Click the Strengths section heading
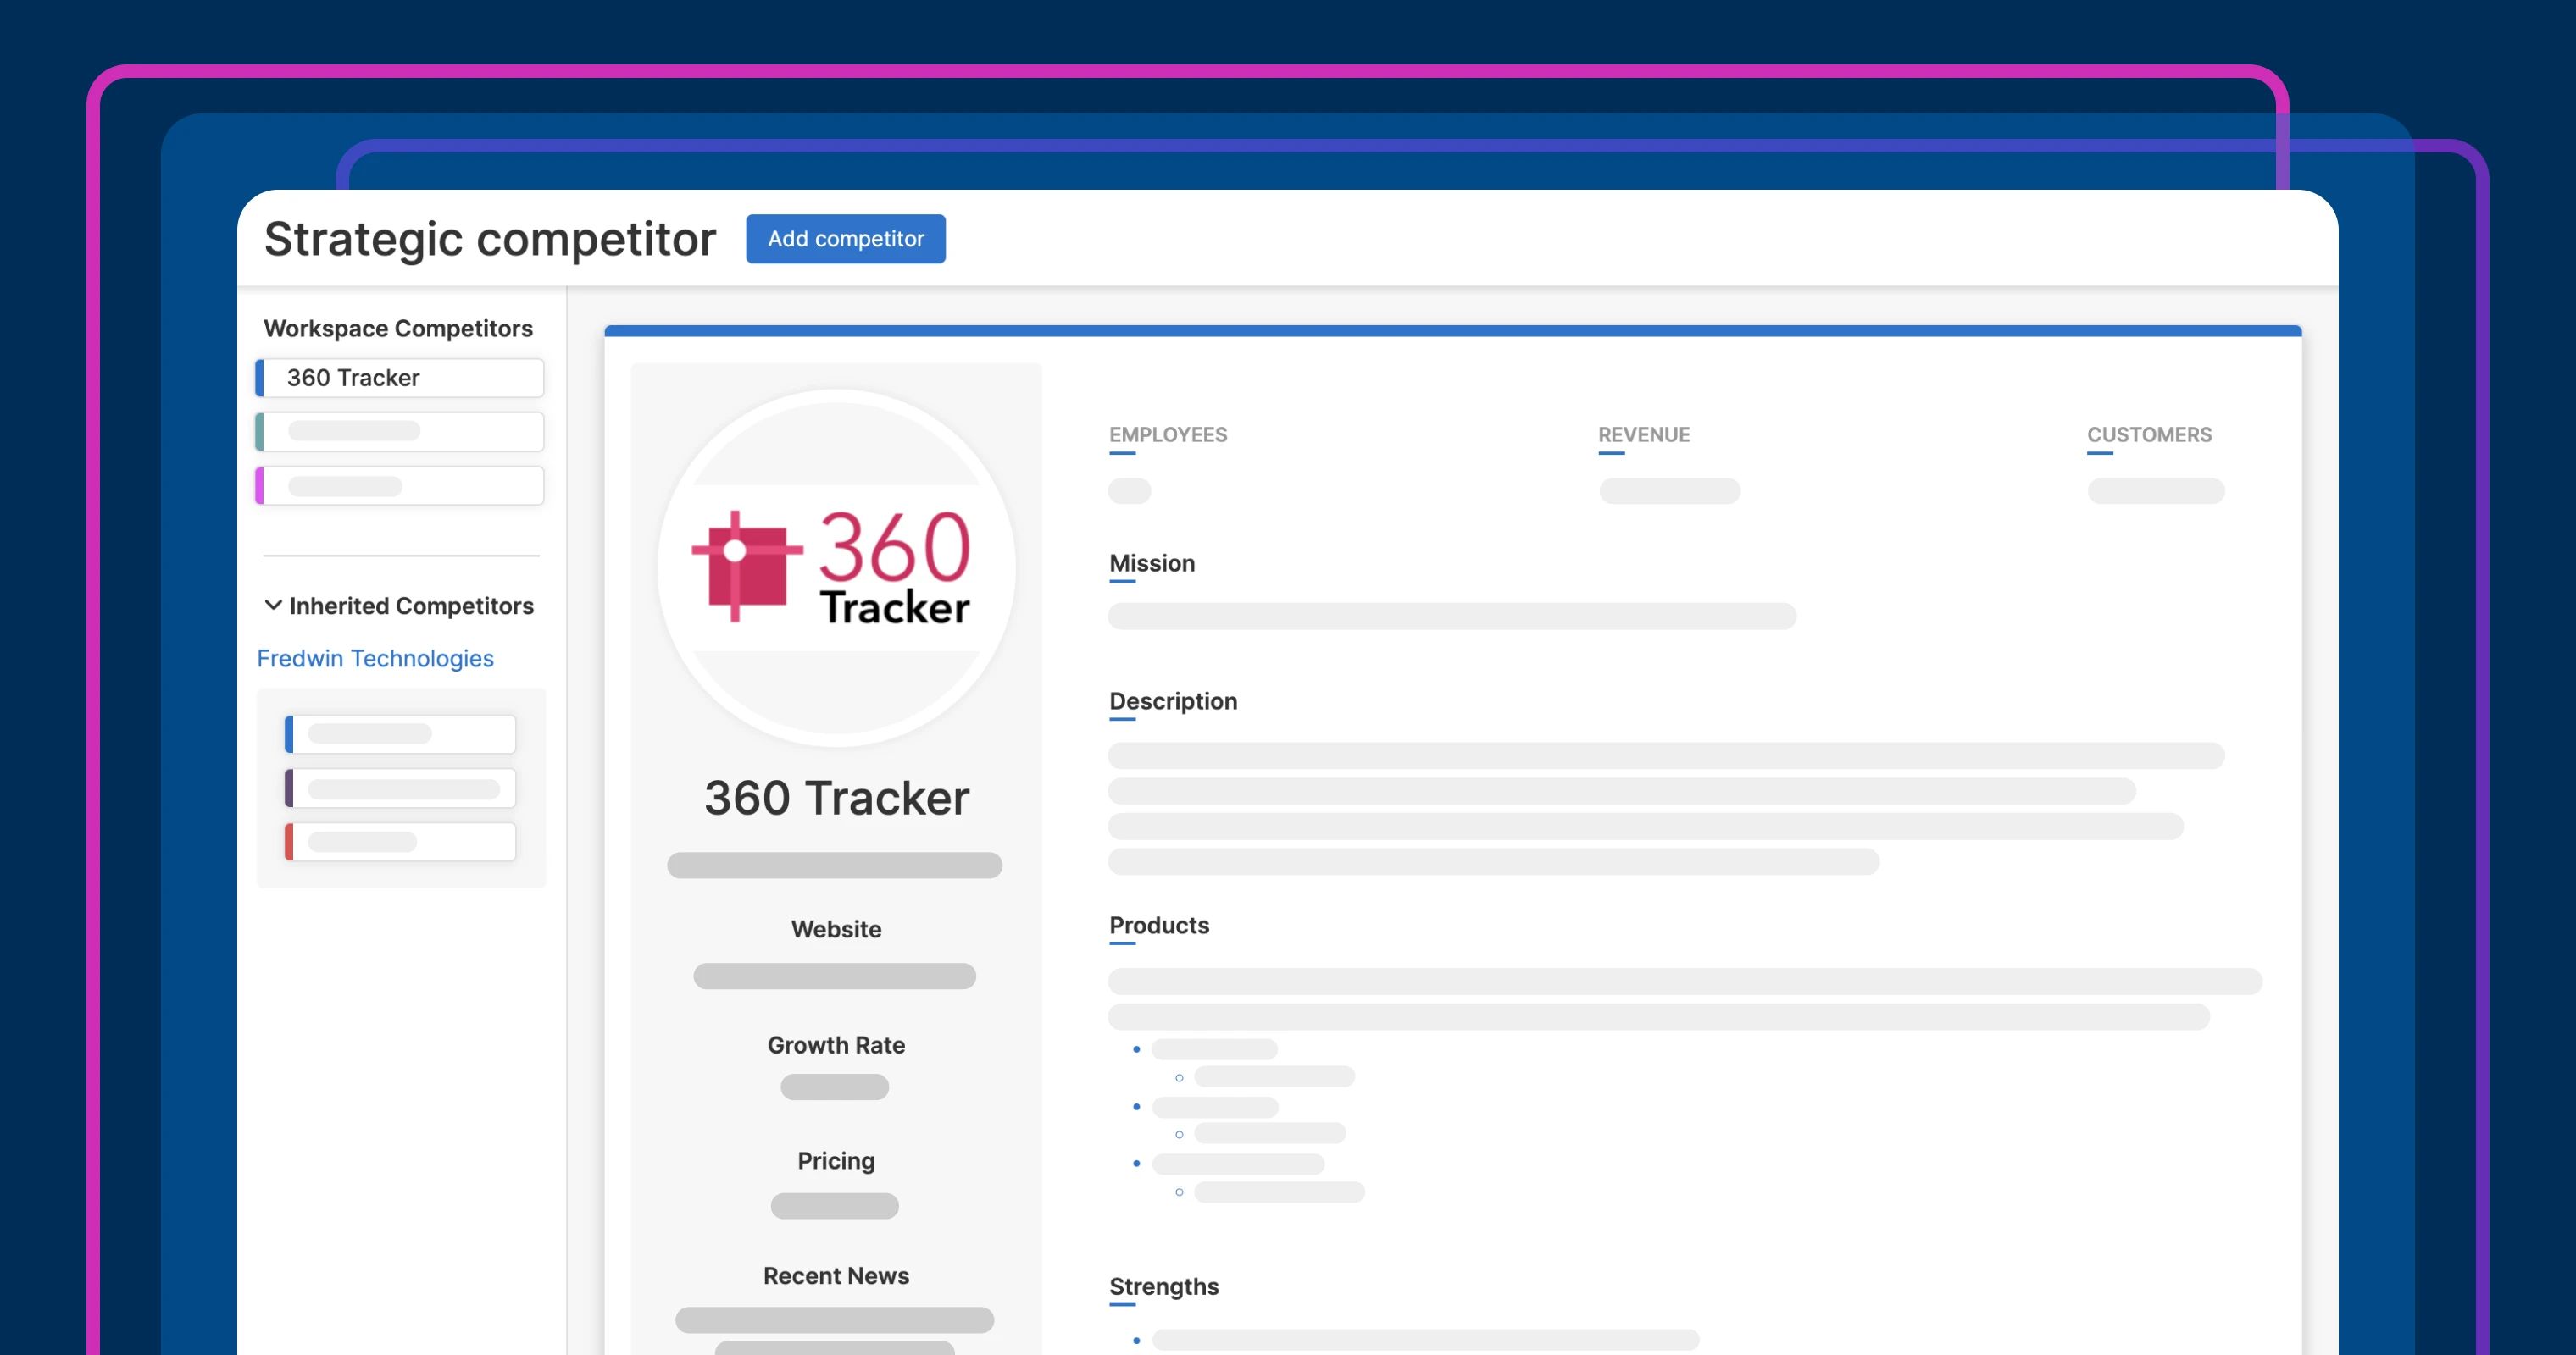Viewport: 2576px width, 1355px height. (1163, 1286)
